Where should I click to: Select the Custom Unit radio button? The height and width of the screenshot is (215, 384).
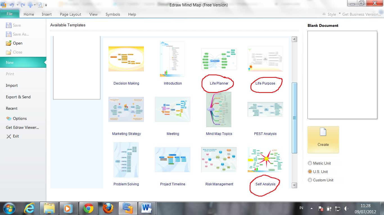point(310,180)
